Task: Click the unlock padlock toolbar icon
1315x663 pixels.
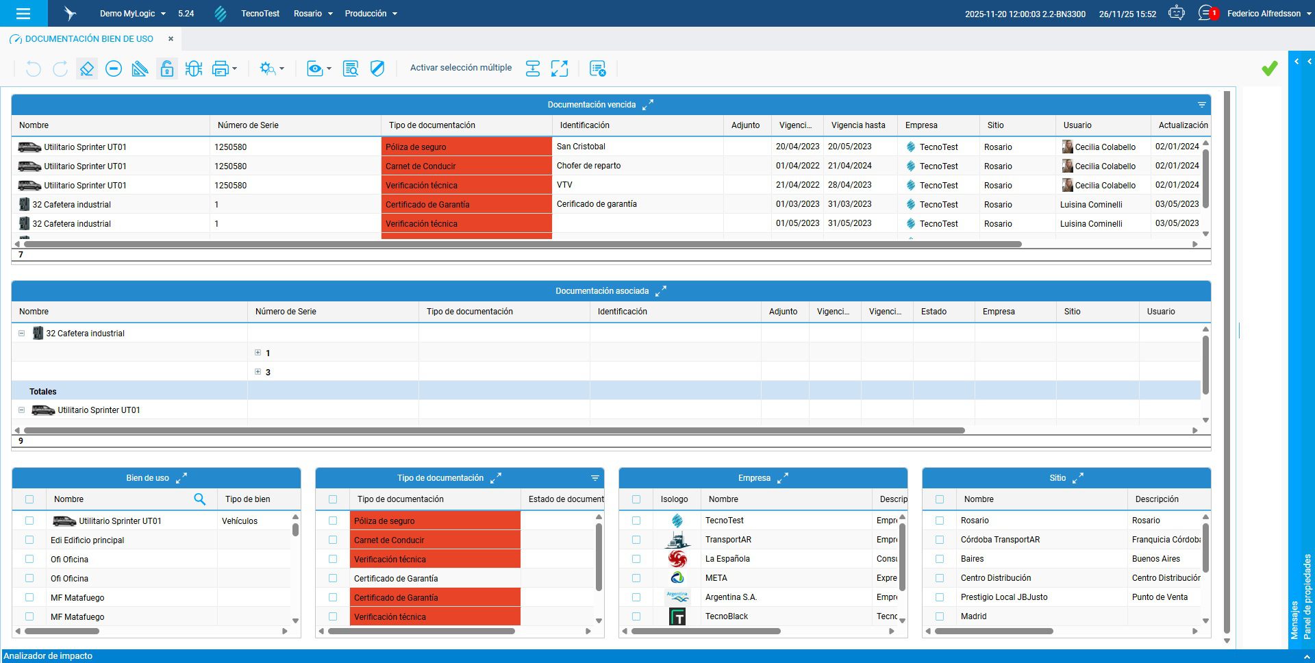Action: click(x=166, y=68)
